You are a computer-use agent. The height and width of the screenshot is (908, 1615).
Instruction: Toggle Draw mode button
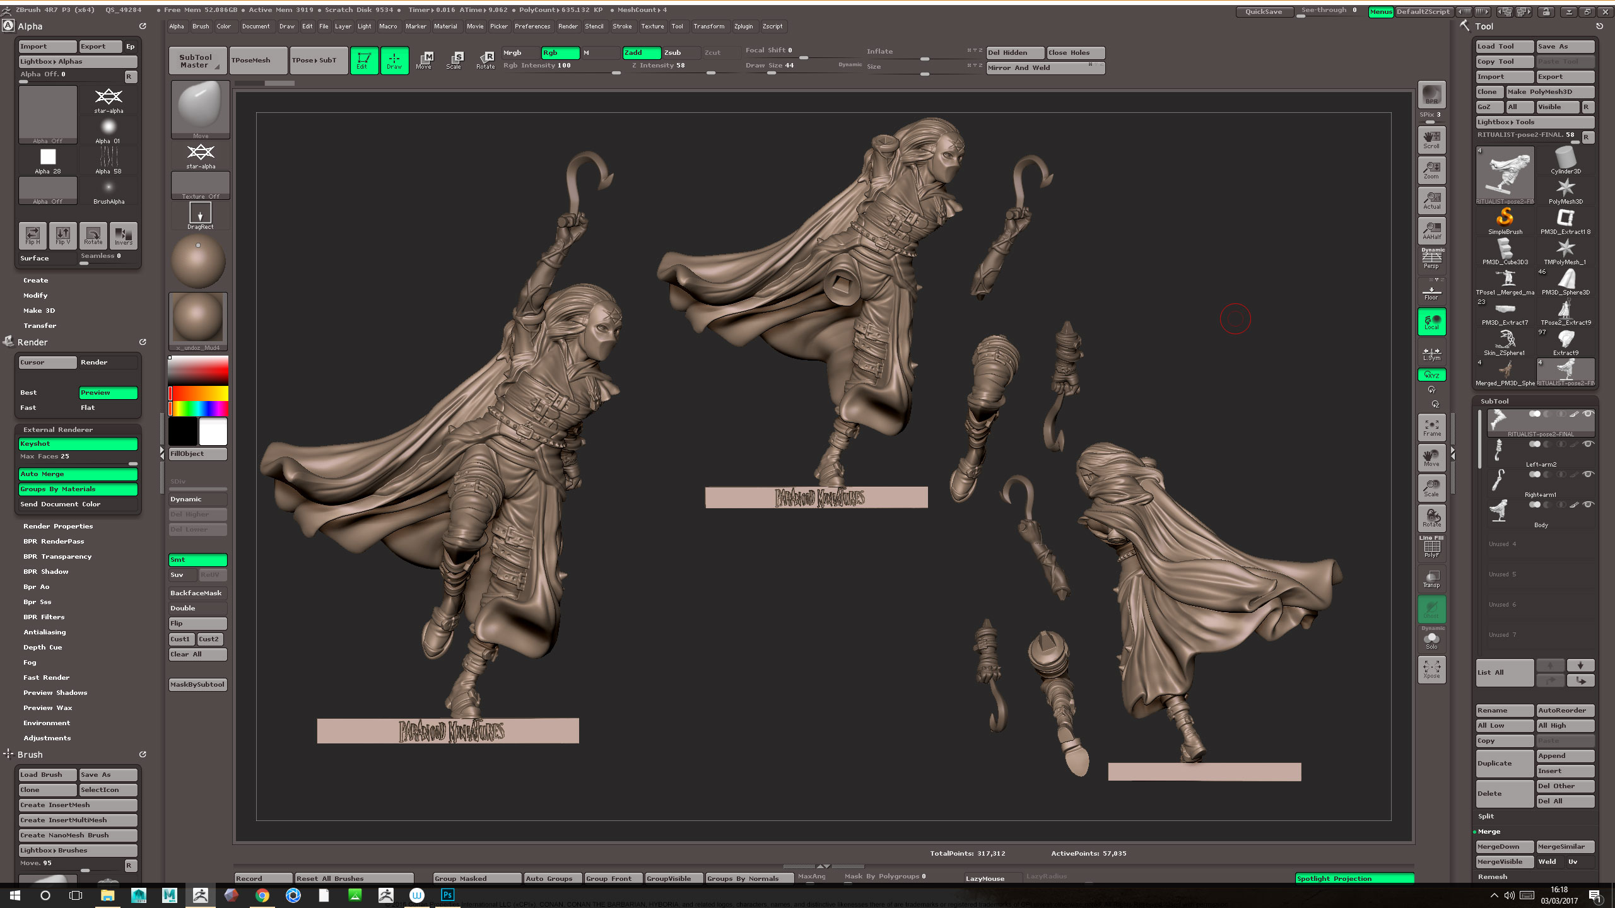click(394, 61)
